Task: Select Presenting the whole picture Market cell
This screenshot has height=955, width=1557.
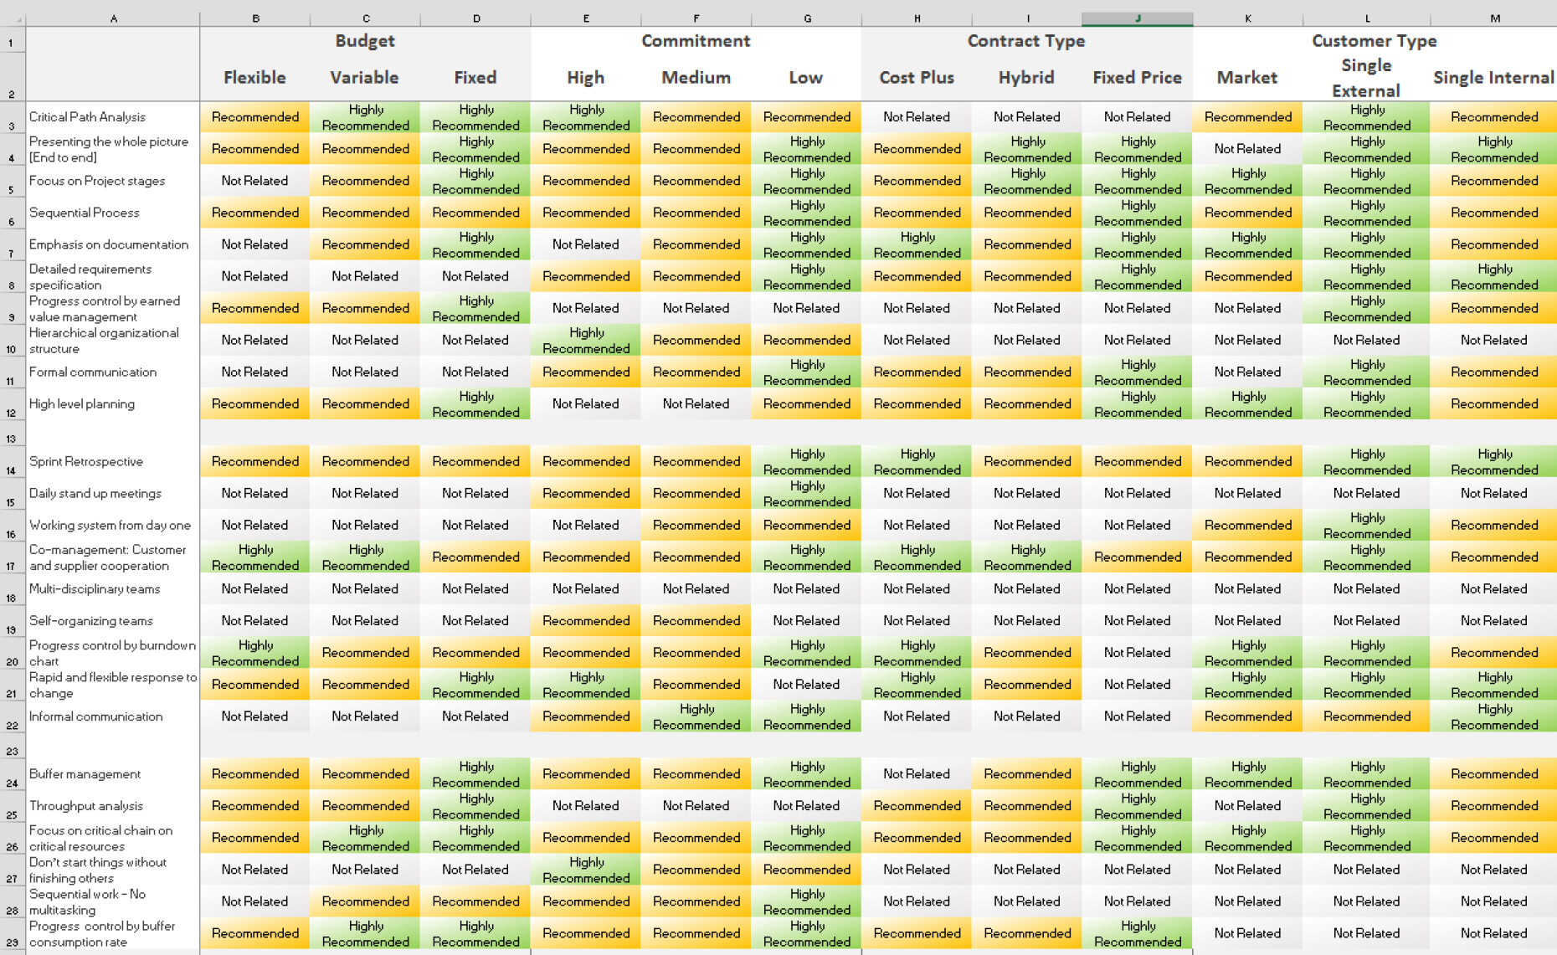Action: pyautogui.click(x=1247, y=149)
